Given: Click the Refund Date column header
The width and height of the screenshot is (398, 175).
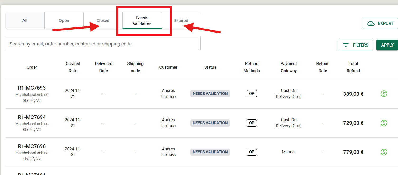Looking at the screenshot, I should point(323,67).
